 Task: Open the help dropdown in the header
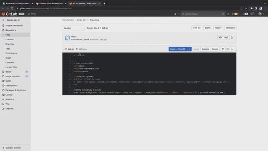click(x=253, y=14)
